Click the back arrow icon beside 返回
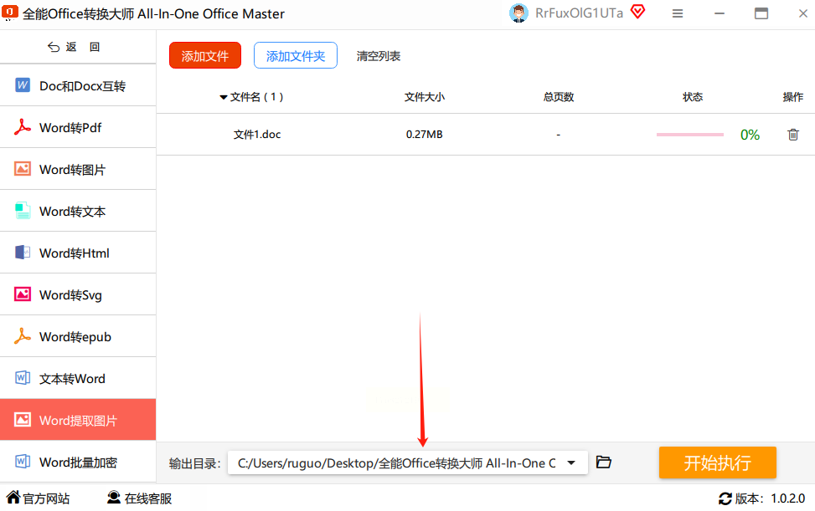Viewport: 815px width, 511px height. tap(54, 47)
